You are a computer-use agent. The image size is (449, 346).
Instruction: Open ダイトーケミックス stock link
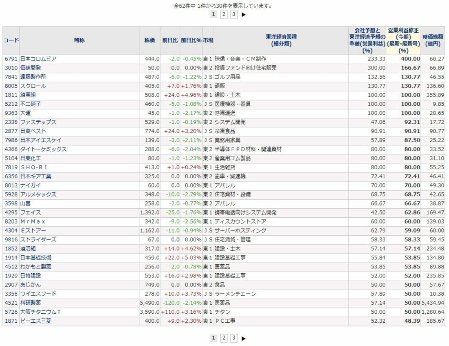point(43,150)
